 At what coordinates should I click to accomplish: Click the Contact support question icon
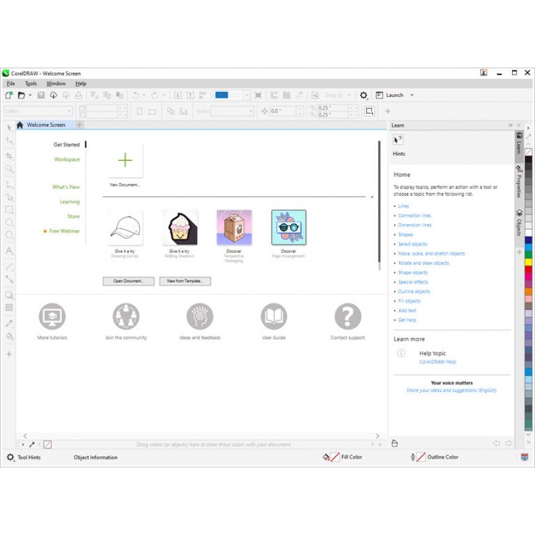point(348,317)
